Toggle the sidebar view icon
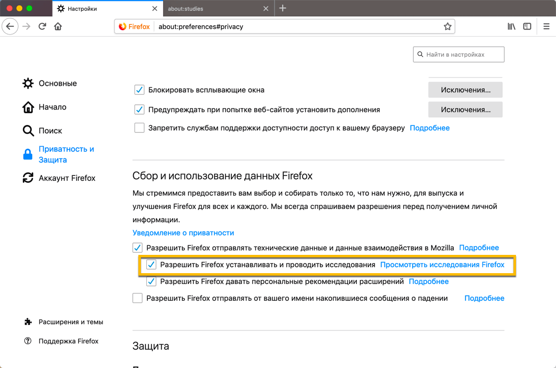This screenshot has height=368, width=556. point(527,26)
